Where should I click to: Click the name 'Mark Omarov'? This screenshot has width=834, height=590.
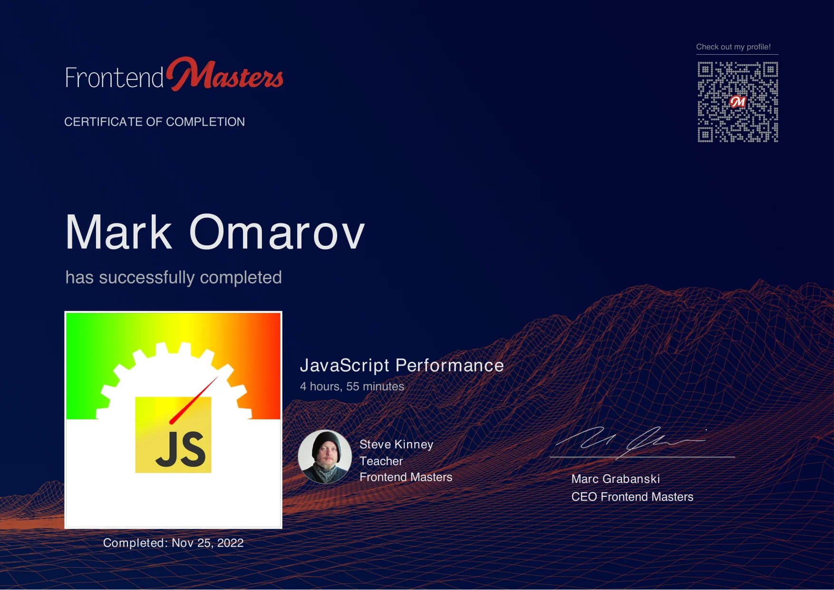click(215, 232)
